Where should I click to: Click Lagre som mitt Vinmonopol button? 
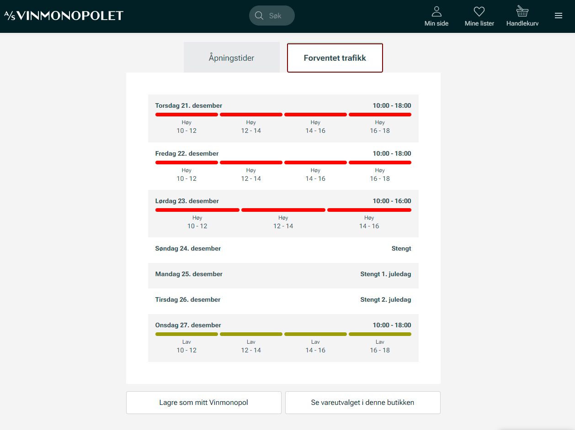tap(203, 403)
